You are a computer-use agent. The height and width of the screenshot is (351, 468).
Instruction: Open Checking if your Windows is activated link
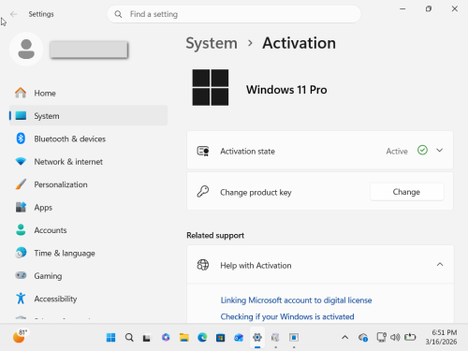click(x=287, y=316)
